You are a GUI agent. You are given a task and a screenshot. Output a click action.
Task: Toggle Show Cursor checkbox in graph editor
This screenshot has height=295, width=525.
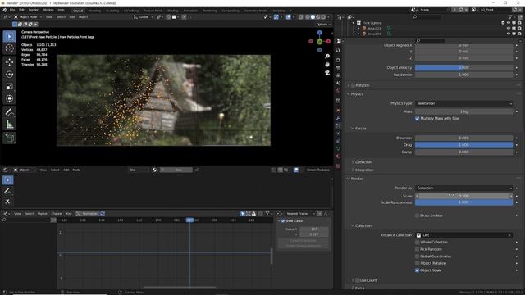tap(283, 221)
